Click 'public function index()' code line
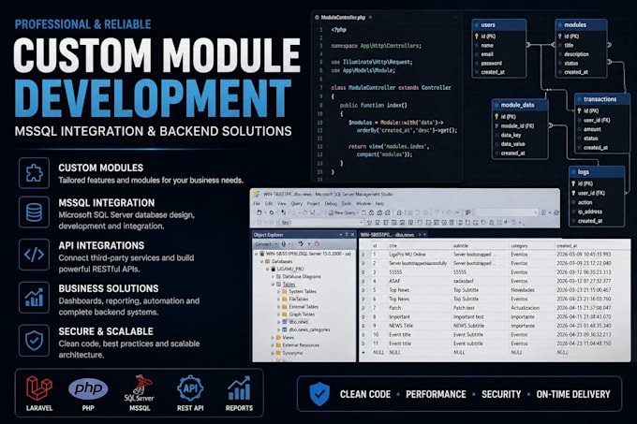 pyautogui.click(x=374, y=105)
